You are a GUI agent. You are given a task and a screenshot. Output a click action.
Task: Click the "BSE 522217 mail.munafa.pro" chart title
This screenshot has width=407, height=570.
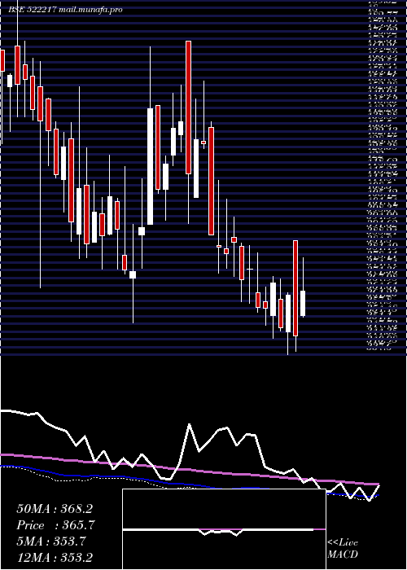tap(65, 10)
